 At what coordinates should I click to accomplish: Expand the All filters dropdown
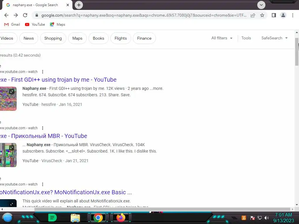(x=222, y=38)
